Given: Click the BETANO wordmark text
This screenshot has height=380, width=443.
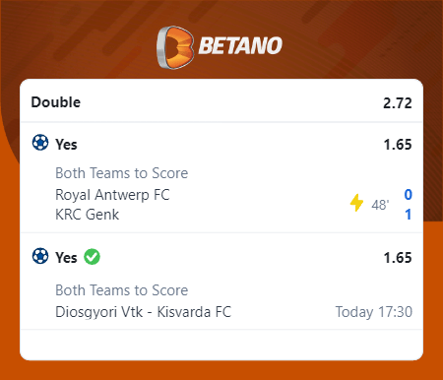Looking at the screenshot, I should click(x=240, y=45).
